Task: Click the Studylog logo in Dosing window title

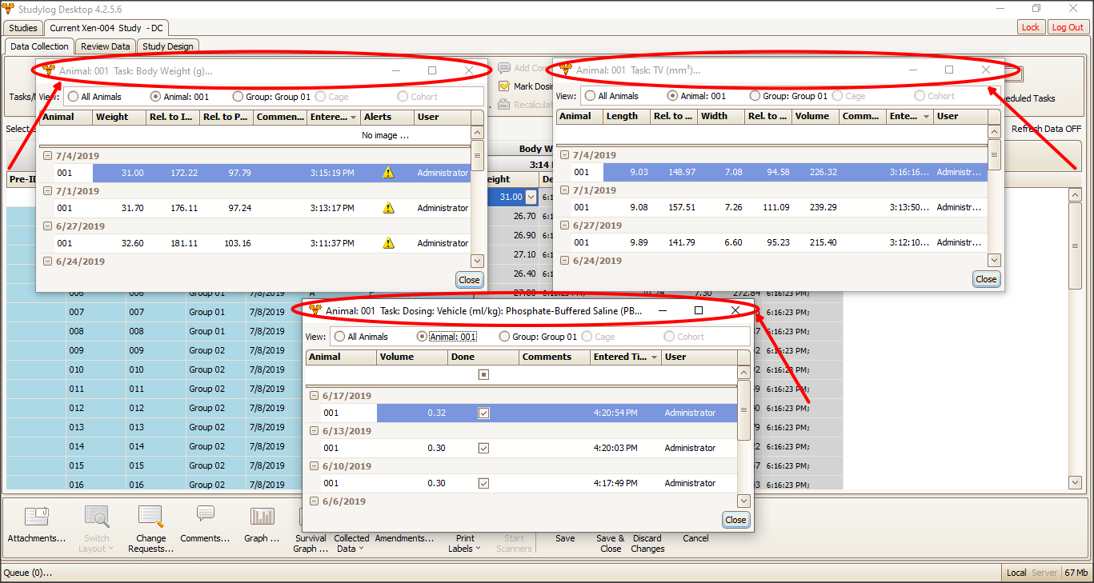Action: (315, 310)
